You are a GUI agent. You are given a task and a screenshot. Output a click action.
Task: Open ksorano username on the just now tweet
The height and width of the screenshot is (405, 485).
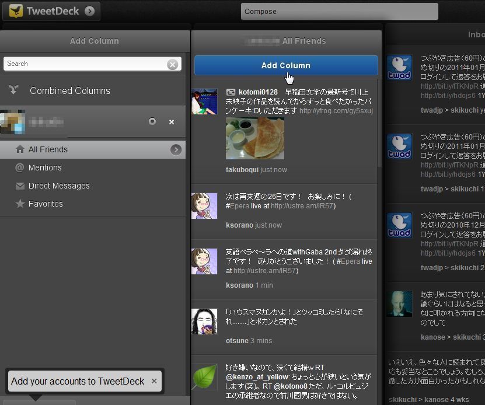pyautogui.click(x=239, y=225)
